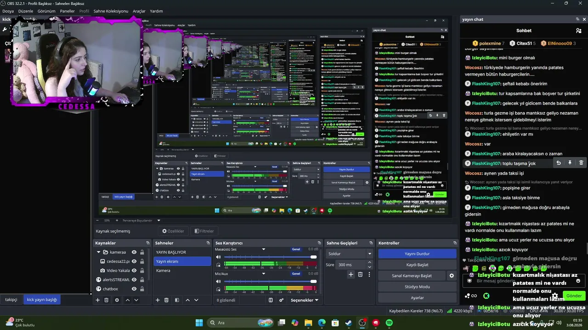The image size is (588, 330).
Task: Collapse the kameraa group in sources
Action: point(98,252)
